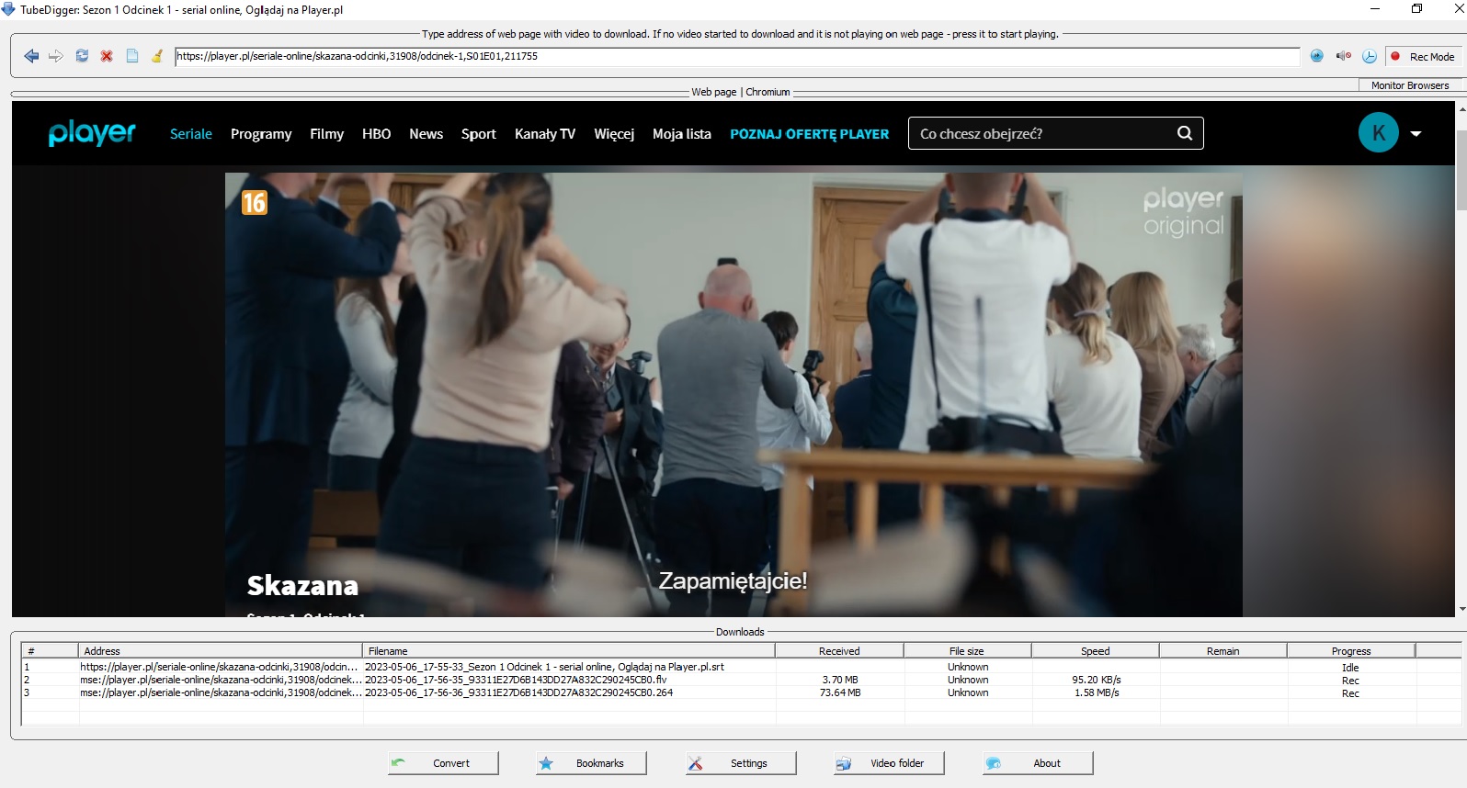Minimize the TubeDigger window

click(x=1375, y=9)
